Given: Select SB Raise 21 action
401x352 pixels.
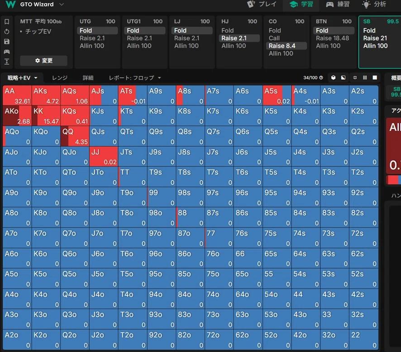Looking at the screenshot, I should pyautogui.click(x=375, y=38).
